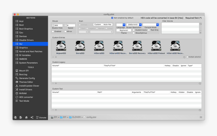
Task: Open the SMBIOS section
Action: pyautogui.click(x=23, y=59)
